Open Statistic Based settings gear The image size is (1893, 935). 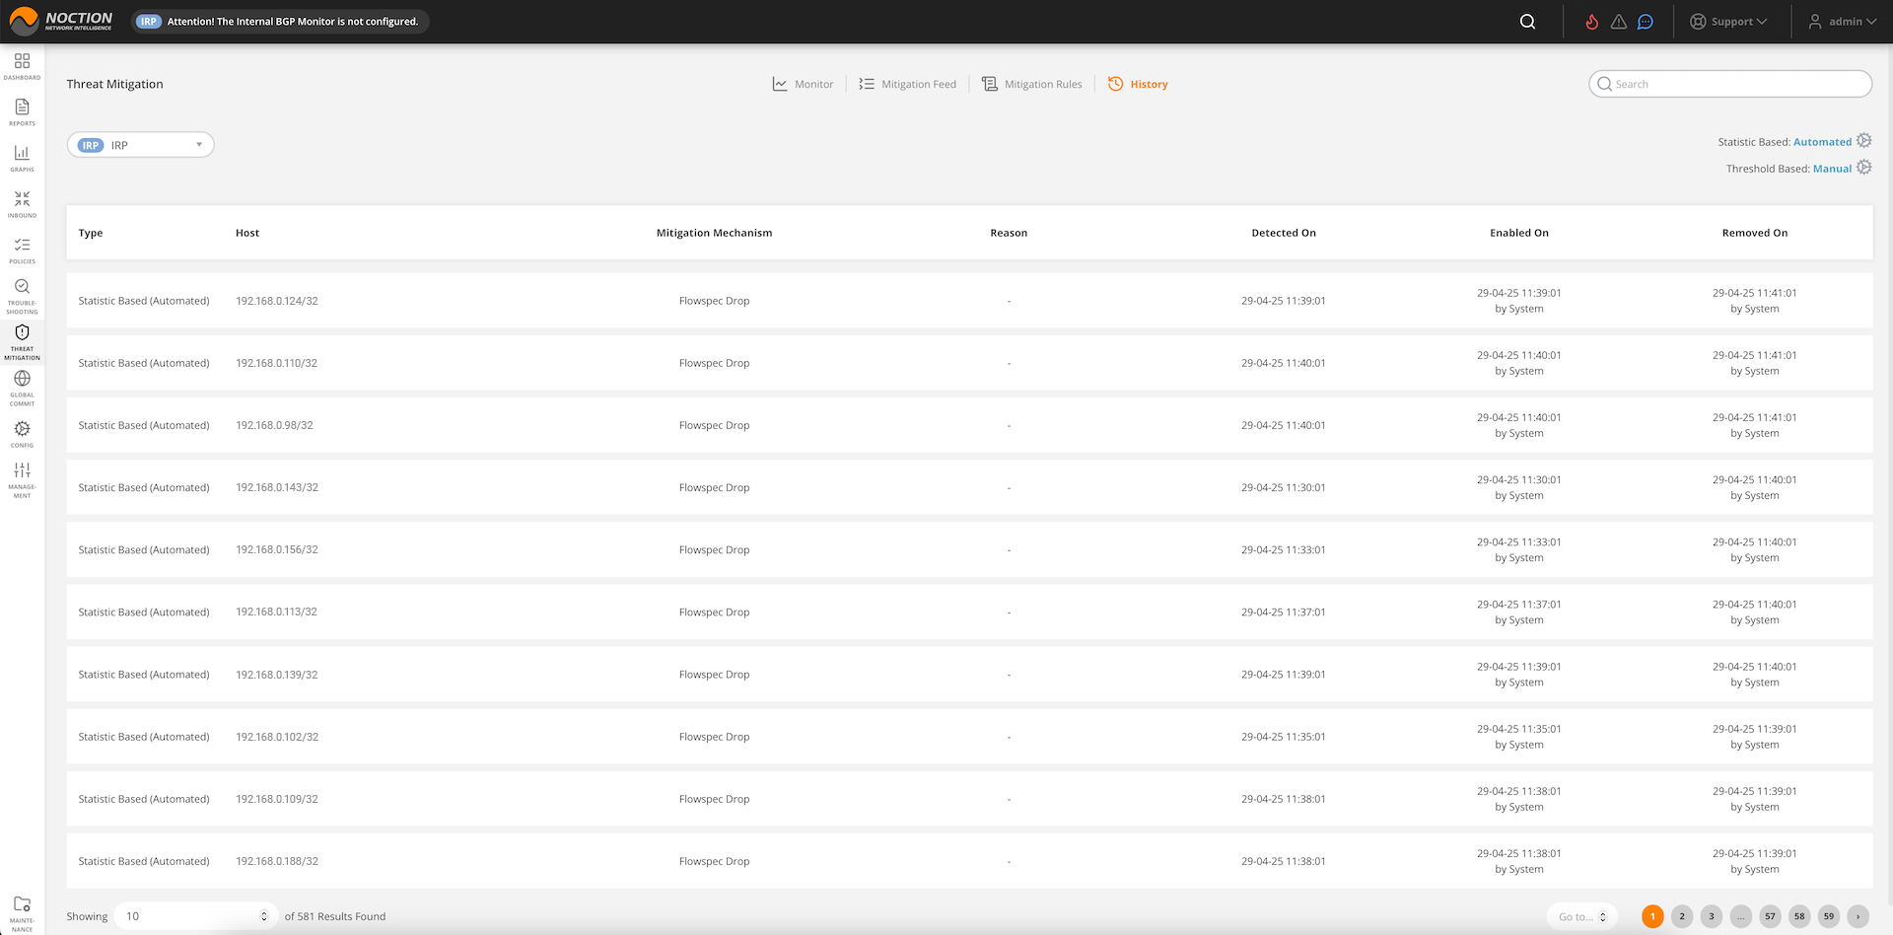(x=1863, y=141)
